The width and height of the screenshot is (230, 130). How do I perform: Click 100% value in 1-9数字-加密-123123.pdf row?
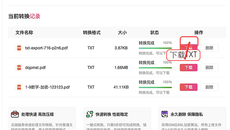click(167, 82)
